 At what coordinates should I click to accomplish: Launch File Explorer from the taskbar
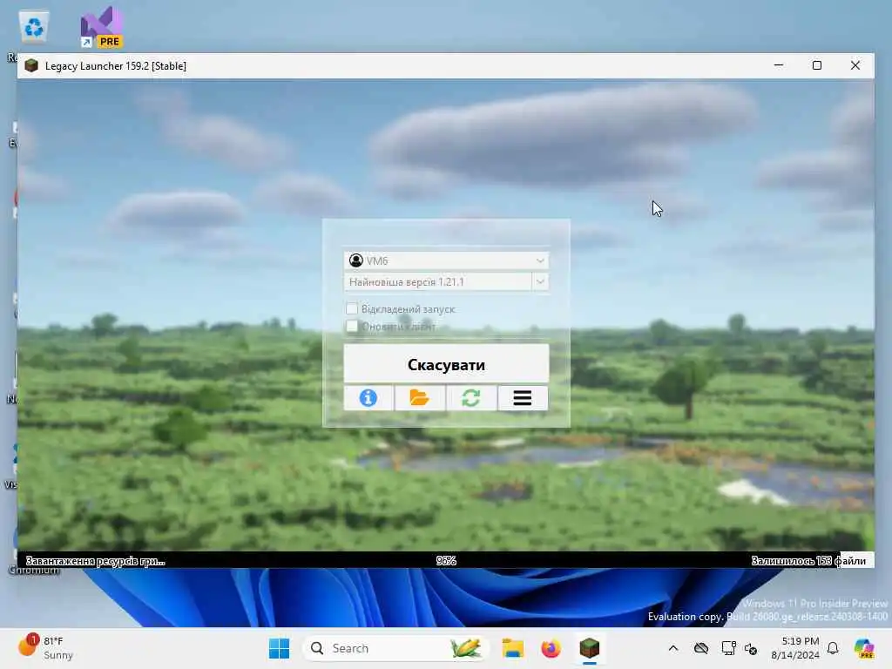click(x=512, y=648)
